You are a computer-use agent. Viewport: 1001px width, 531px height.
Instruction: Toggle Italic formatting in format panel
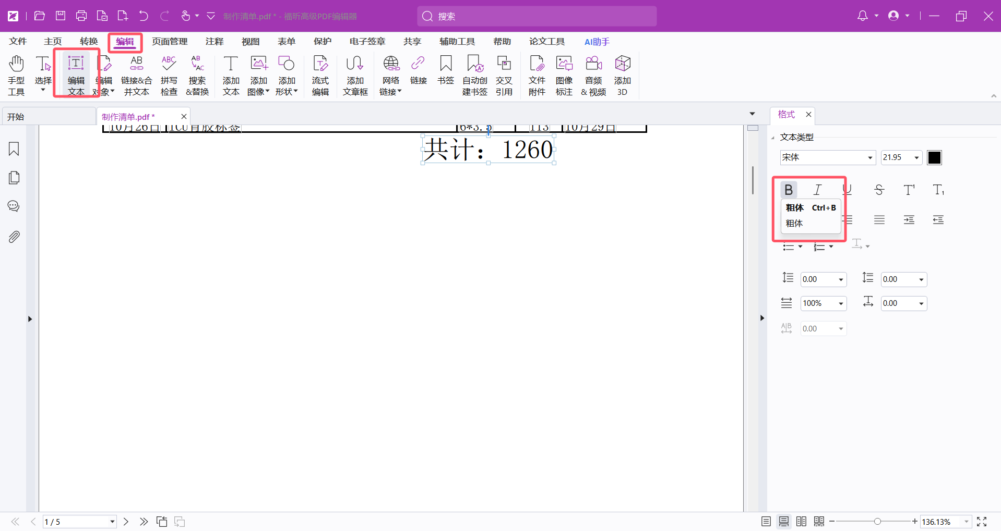817,190
